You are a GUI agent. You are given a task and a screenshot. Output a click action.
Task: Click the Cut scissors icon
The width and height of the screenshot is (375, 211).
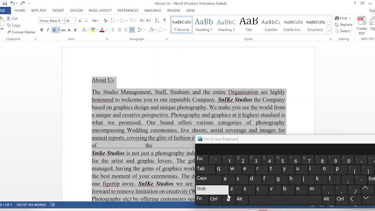coord(8,18)
